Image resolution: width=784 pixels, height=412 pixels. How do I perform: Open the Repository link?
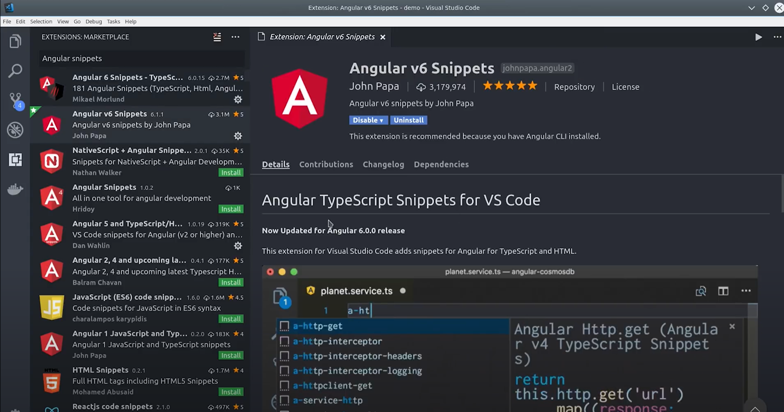pos(574,87)
